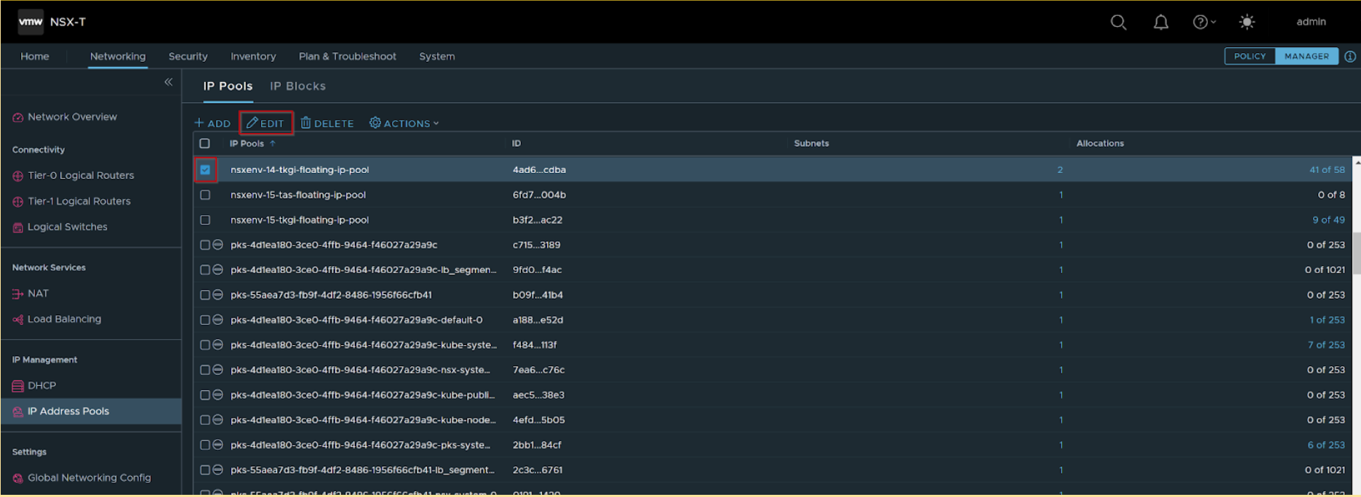Click the Subnets column header

[811, 144]
